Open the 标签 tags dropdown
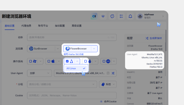This screenshot has width=184, height=105. coord(108,84)
